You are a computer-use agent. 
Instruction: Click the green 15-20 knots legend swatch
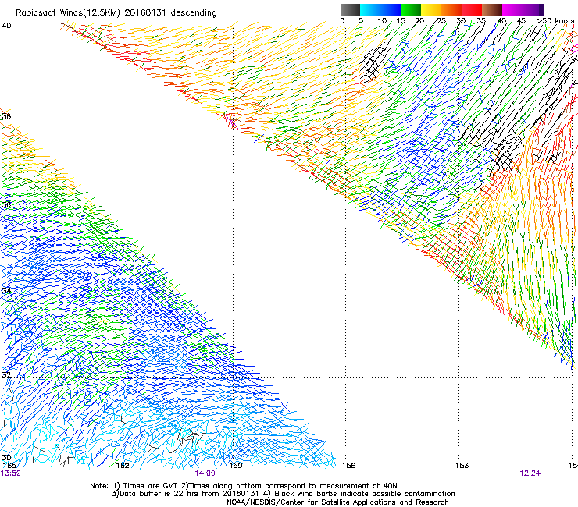pos(411,9)
